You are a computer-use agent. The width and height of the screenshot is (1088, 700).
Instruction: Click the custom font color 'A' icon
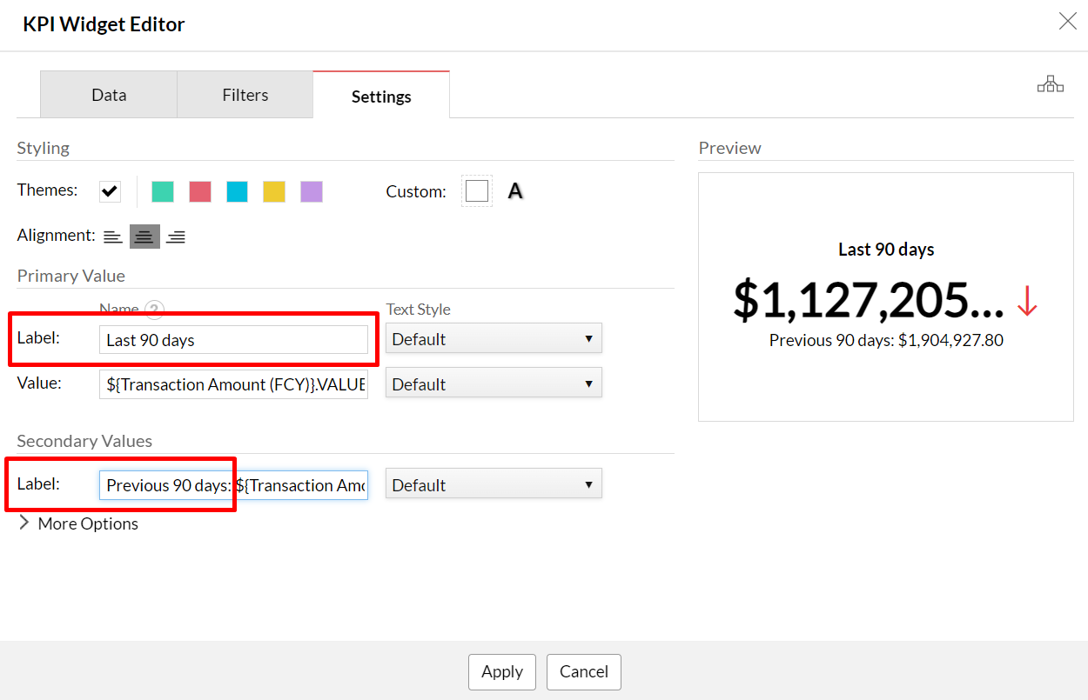(x=515, y=191)
